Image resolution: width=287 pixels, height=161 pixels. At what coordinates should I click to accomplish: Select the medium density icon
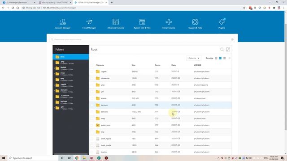pos(220,58)
